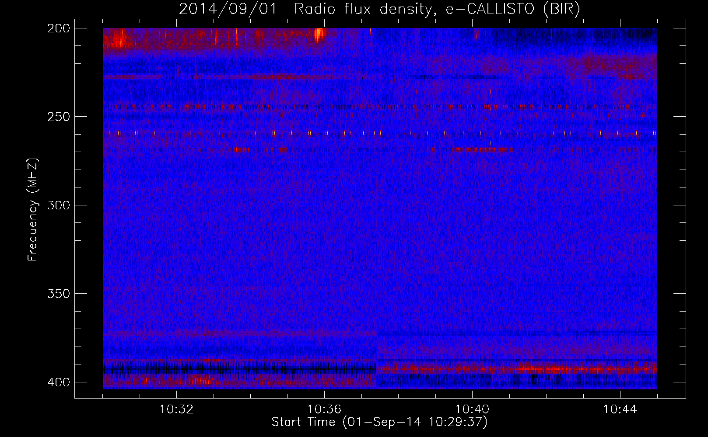Click the date '2014/09/01' in title
This screenshot has height=437, width=708.
click(x=228, y=9)
